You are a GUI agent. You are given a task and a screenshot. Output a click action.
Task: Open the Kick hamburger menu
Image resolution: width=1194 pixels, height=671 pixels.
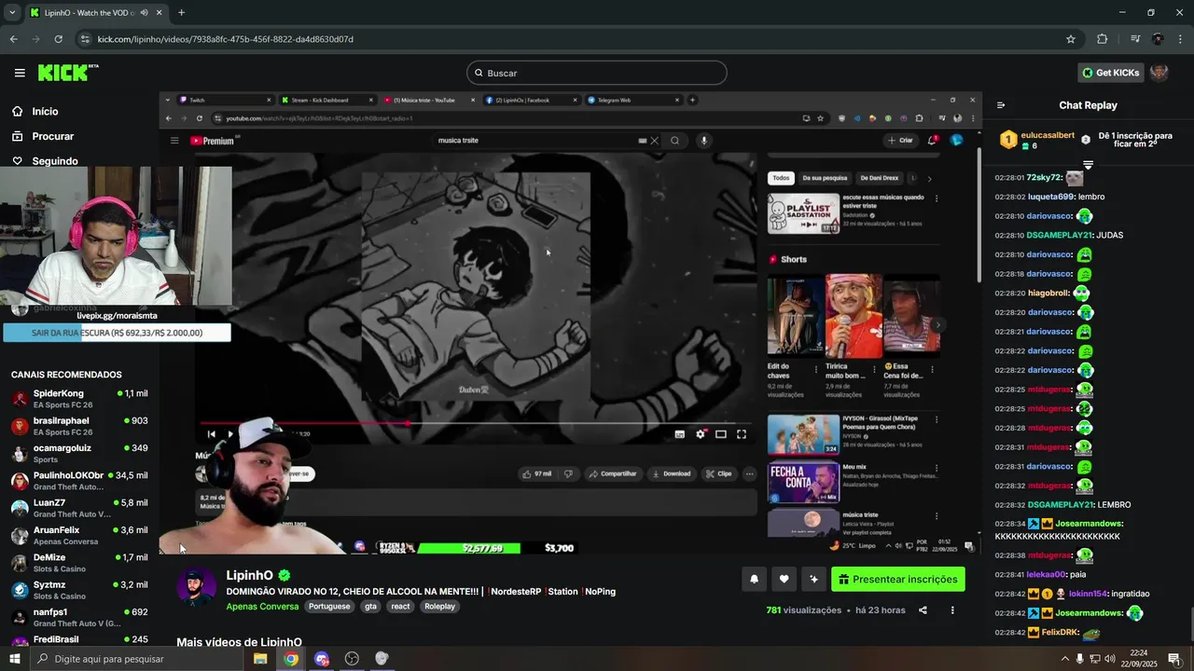coord(20,73)
